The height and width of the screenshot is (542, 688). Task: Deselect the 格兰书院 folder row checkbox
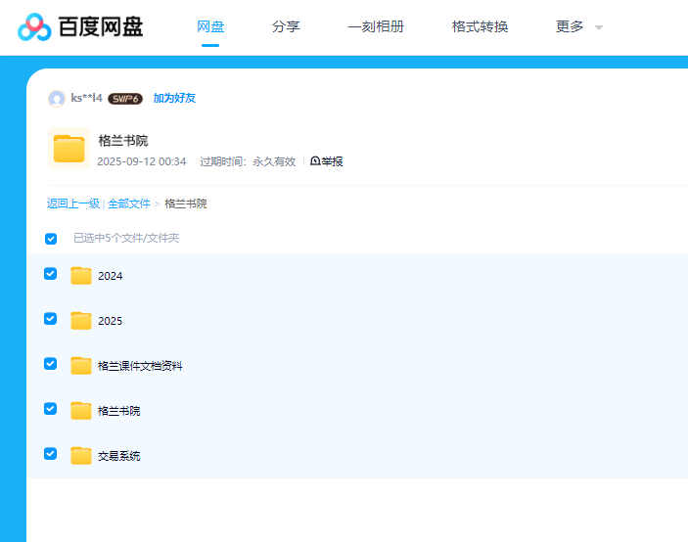[x=51, y=409]
